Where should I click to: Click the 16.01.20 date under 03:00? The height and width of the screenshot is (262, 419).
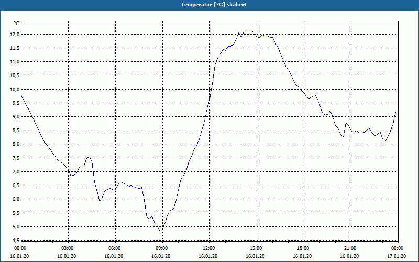tap(67, 256)
